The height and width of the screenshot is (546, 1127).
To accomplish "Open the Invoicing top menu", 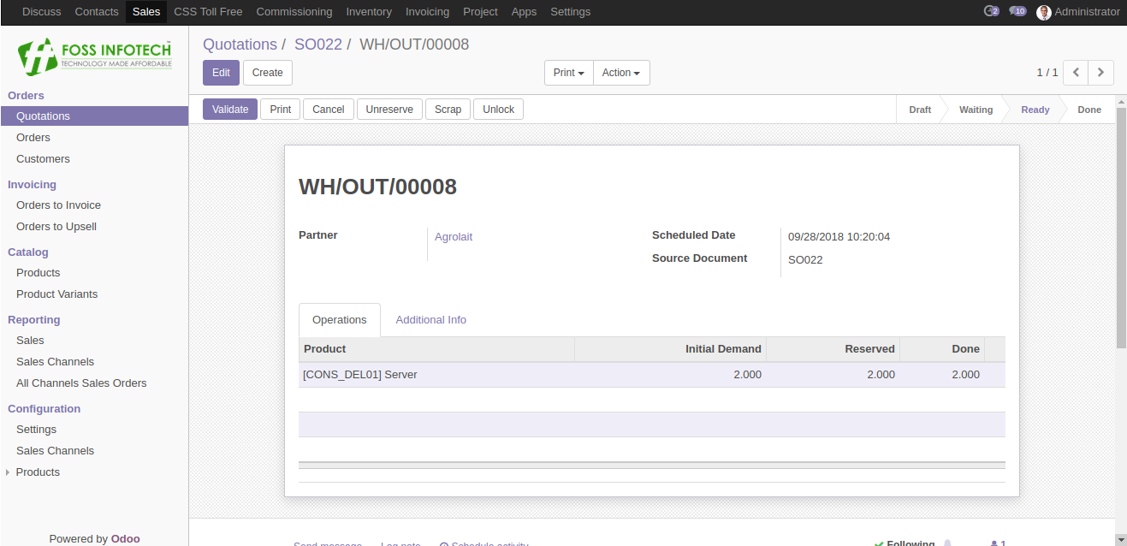I will pyautogui.click(x=427, y=12).
